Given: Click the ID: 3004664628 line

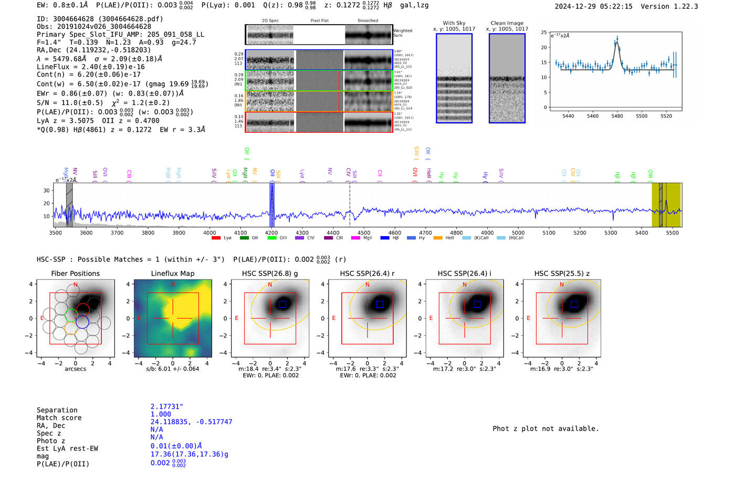Looking at the screenshot, I should click(100, 19).
